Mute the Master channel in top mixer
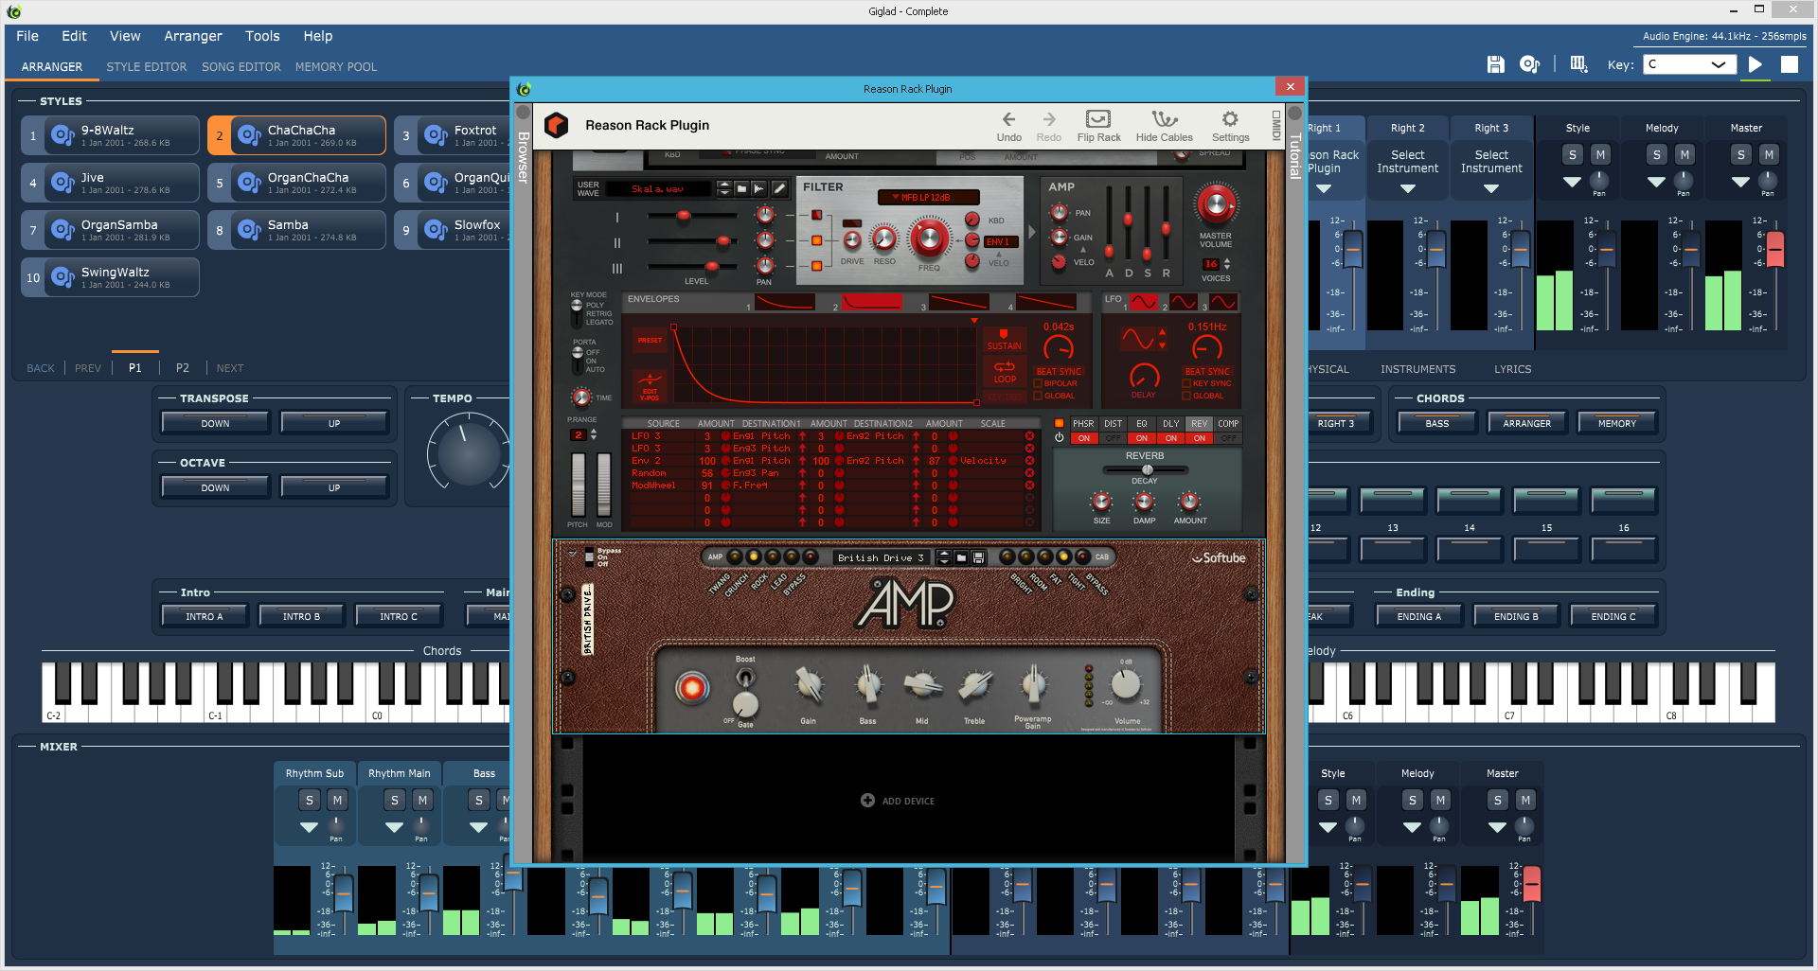 coord(1769,154)
